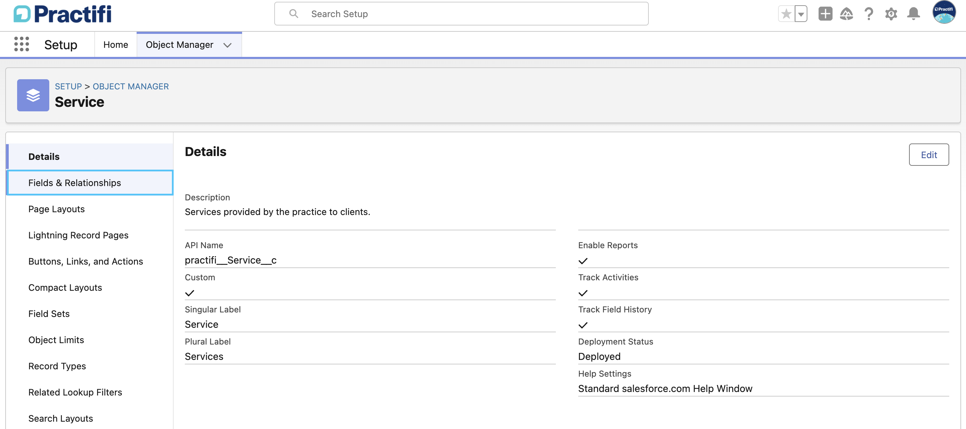The height and width of the screenshot is (429, 966).
Task: Click the description text about services
Action: (x=277, y=212)
